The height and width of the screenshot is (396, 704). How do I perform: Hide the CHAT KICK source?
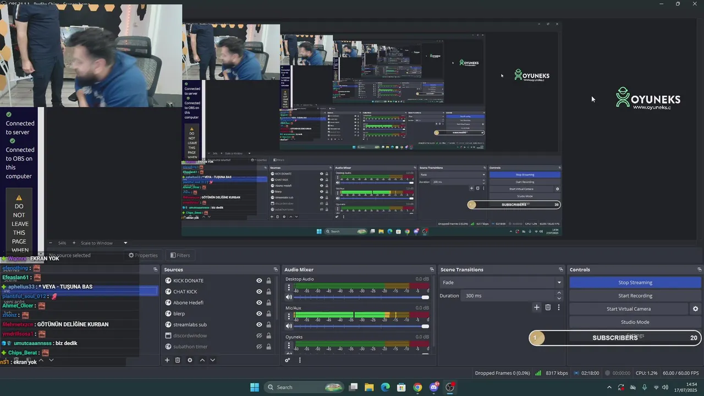pos(259,291)
